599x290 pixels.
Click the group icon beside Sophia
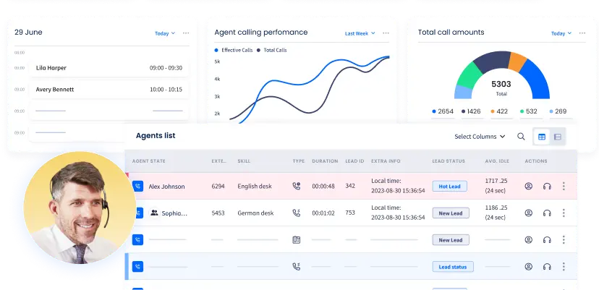[154, 213]
